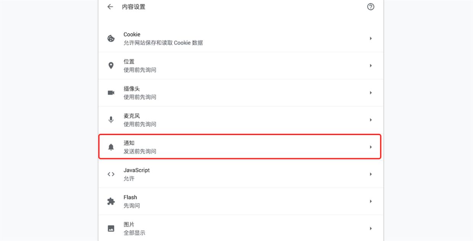Expand the Flash row arrow

pyautogui.click(x=371, y=201)
